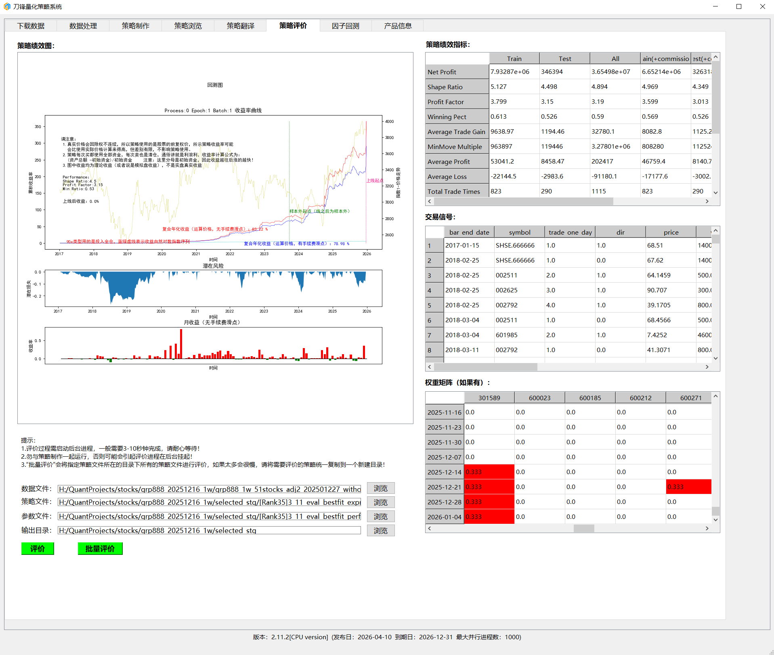Browse for the 数据文件 path
Screen dimensions: 774x655
coord(380,489)
